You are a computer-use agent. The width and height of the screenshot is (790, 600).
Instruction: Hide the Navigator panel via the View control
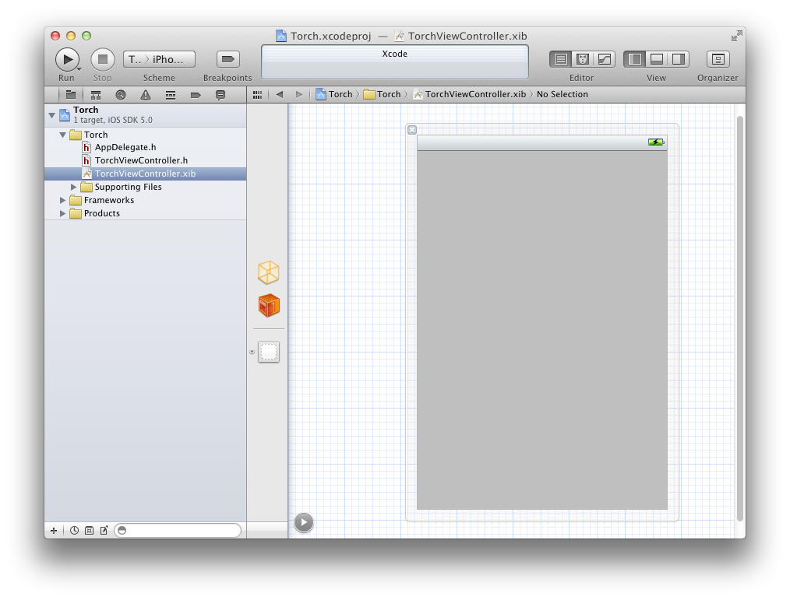tap(635, 58)
